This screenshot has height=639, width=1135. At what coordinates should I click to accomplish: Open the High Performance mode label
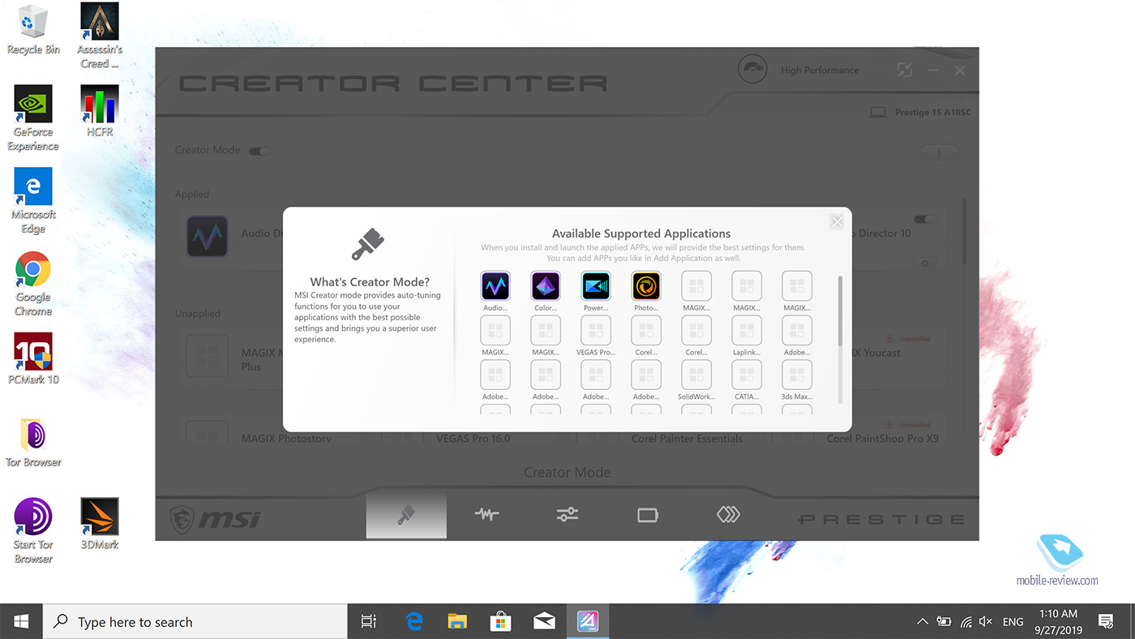(x=820, y=71)
